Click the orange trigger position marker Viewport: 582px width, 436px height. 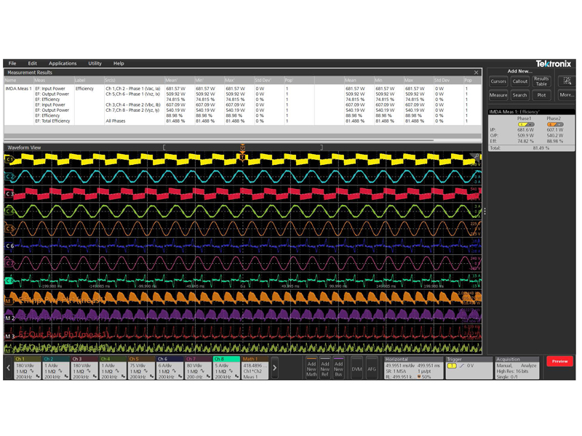(x=242, y=148)
